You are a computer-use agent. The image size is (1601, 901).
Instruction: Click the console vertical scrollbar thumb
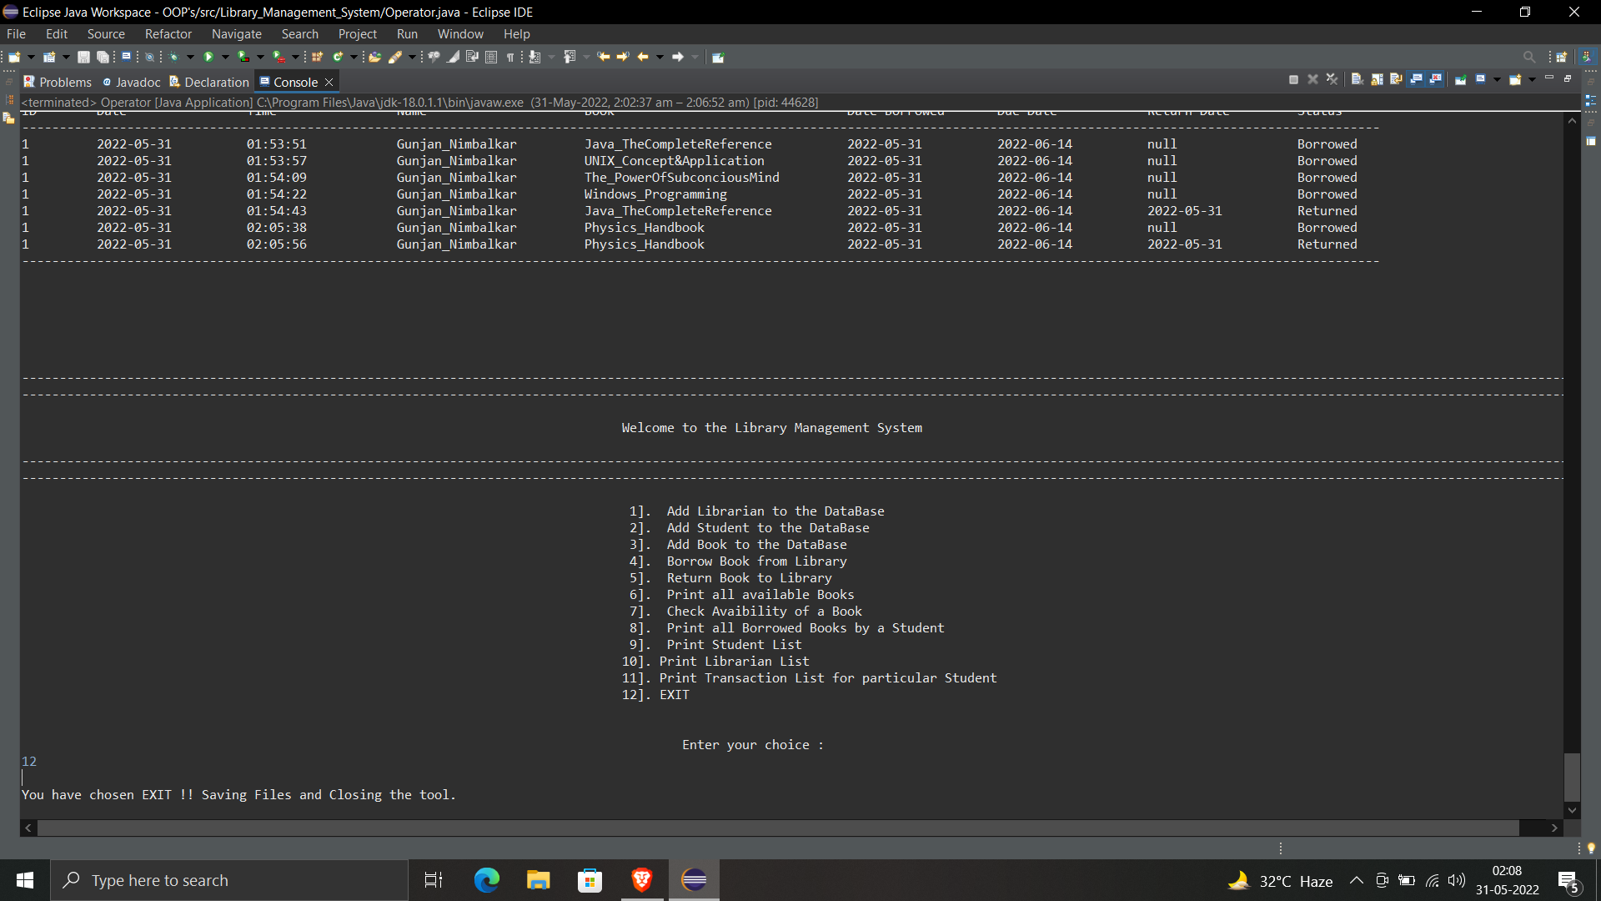coord(1572,776)
